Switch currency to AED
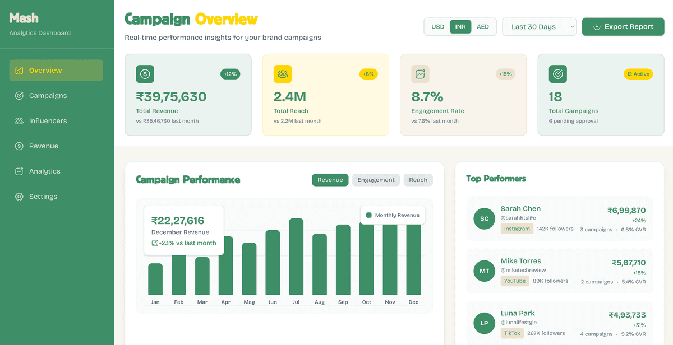The height and width of the screenshot is (345, 673). (483, 27)
